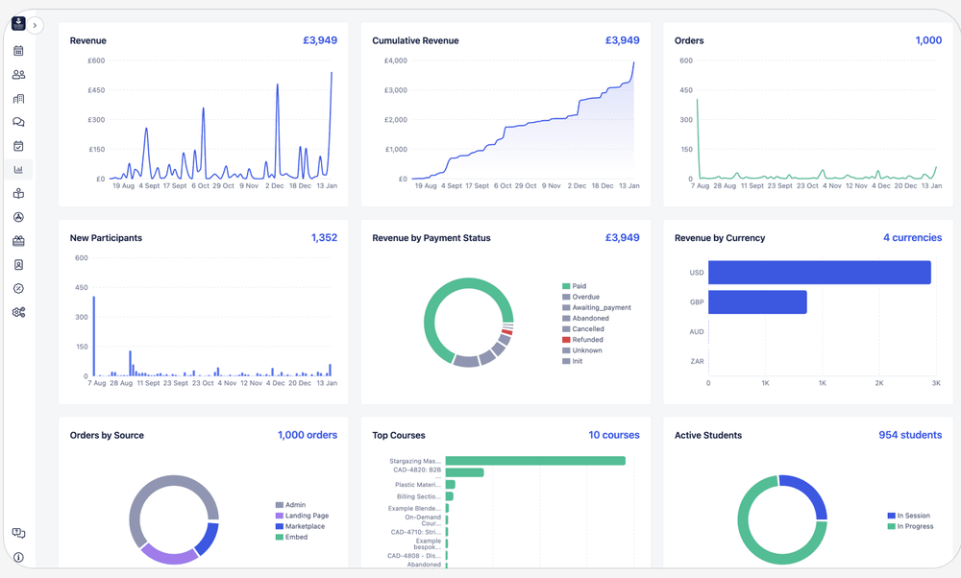The width and height of the screenshot is (961, 578).
Task: Open the contacts section using the people icon
Action: tap(17, 74)
